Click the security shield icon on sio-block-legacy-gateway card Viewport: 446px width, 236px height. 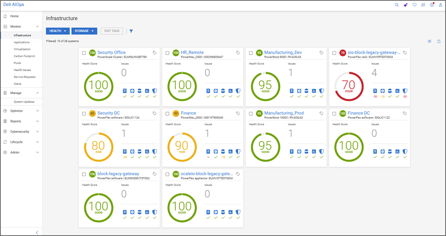pos(405,91)
